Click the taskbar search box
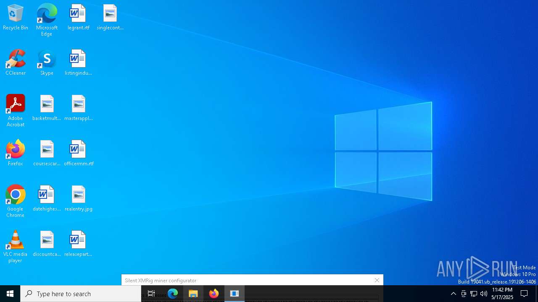 click(81, 294)
